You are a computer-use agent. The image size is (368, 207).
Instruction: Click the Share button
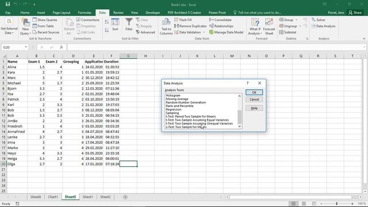[x=355, y=13]
